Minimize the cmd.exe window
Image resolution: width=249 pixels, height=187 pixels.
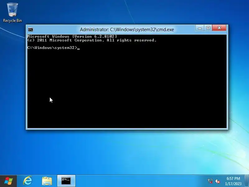(200, 28)
